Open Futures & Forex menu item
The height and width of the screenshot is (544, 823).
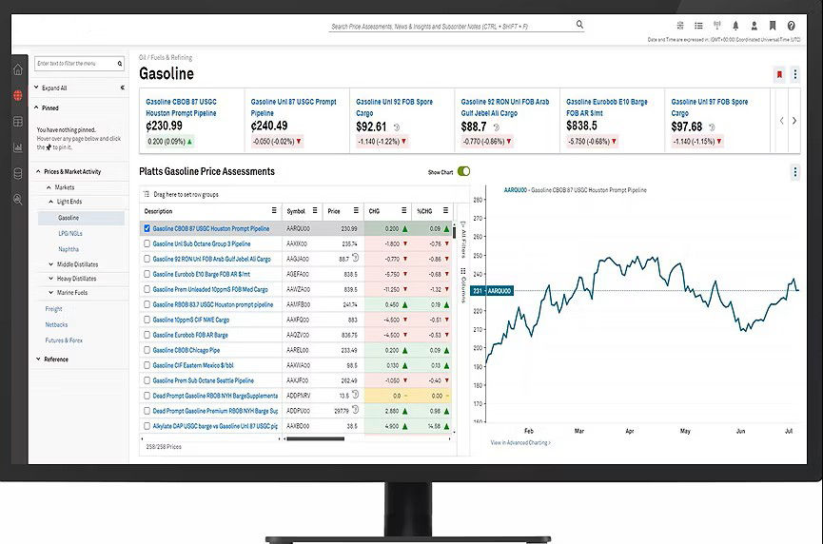click(x=65, y=340)
